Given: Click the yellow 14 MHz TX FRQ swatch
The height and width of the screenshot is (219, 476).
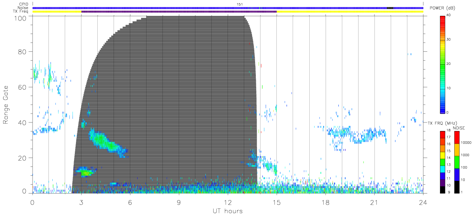Looking at the screenshot, I should (x=442, y=156).
